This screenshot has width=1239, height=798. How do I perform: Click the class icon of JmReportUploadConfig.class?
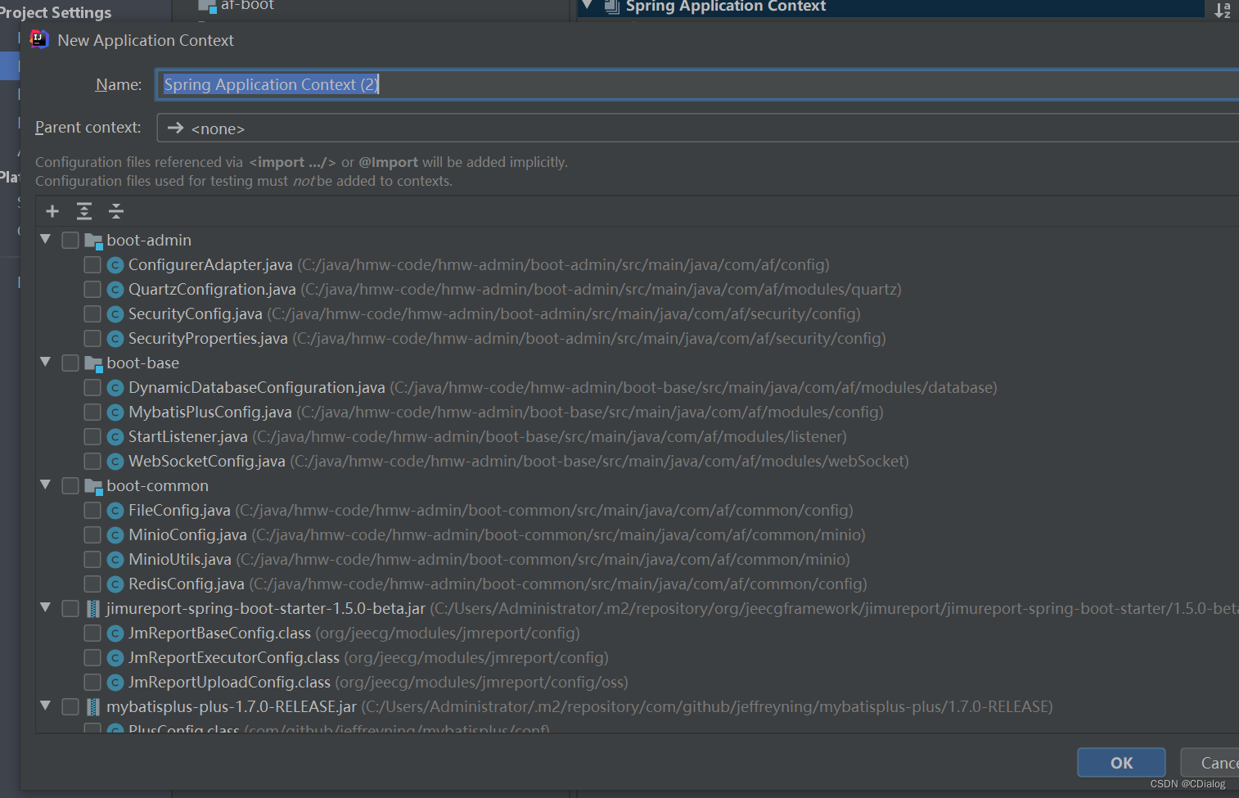115,683
